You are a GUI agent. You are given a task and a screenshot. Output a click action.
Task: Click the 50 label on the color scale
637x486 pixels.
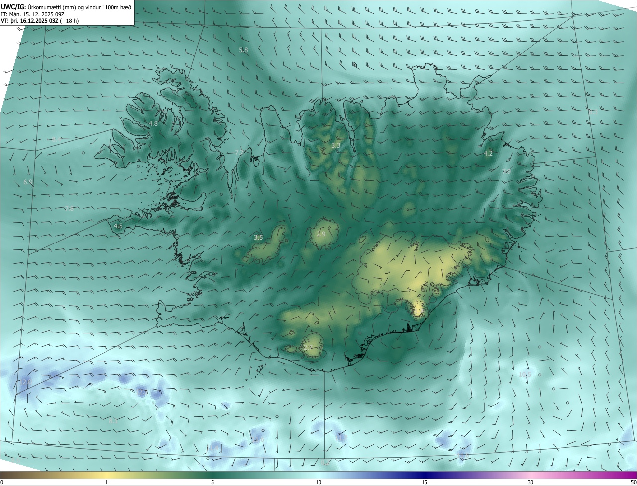[633, 482]
